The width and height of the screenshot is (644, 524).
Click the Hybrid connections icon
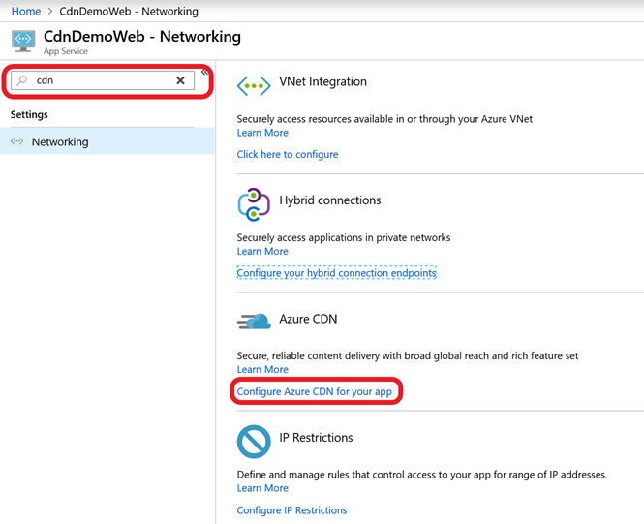pos(254,204)
